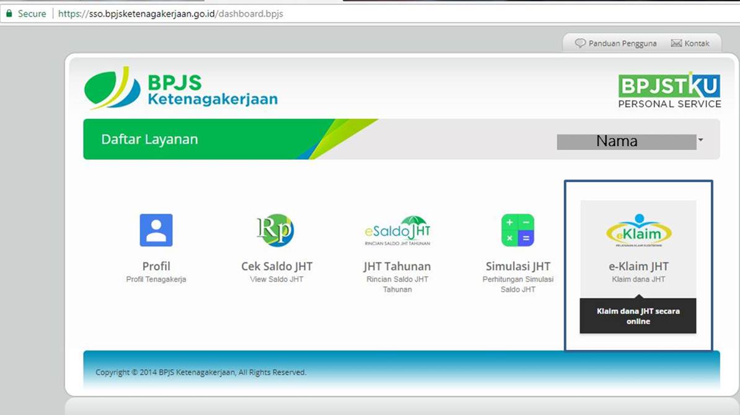The height and width of the screenshot is (415, 740).
Task: Click the BPJSTKU Personal Service logo
Action: pos(669,90)
